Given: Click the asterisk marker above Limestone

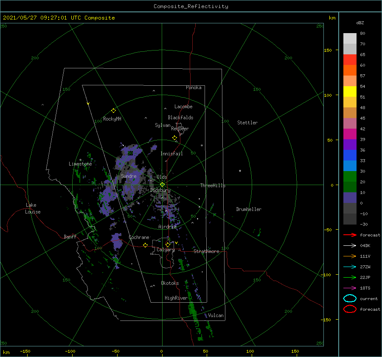Looking at the screenshot, I should click(x=80, y=160).
